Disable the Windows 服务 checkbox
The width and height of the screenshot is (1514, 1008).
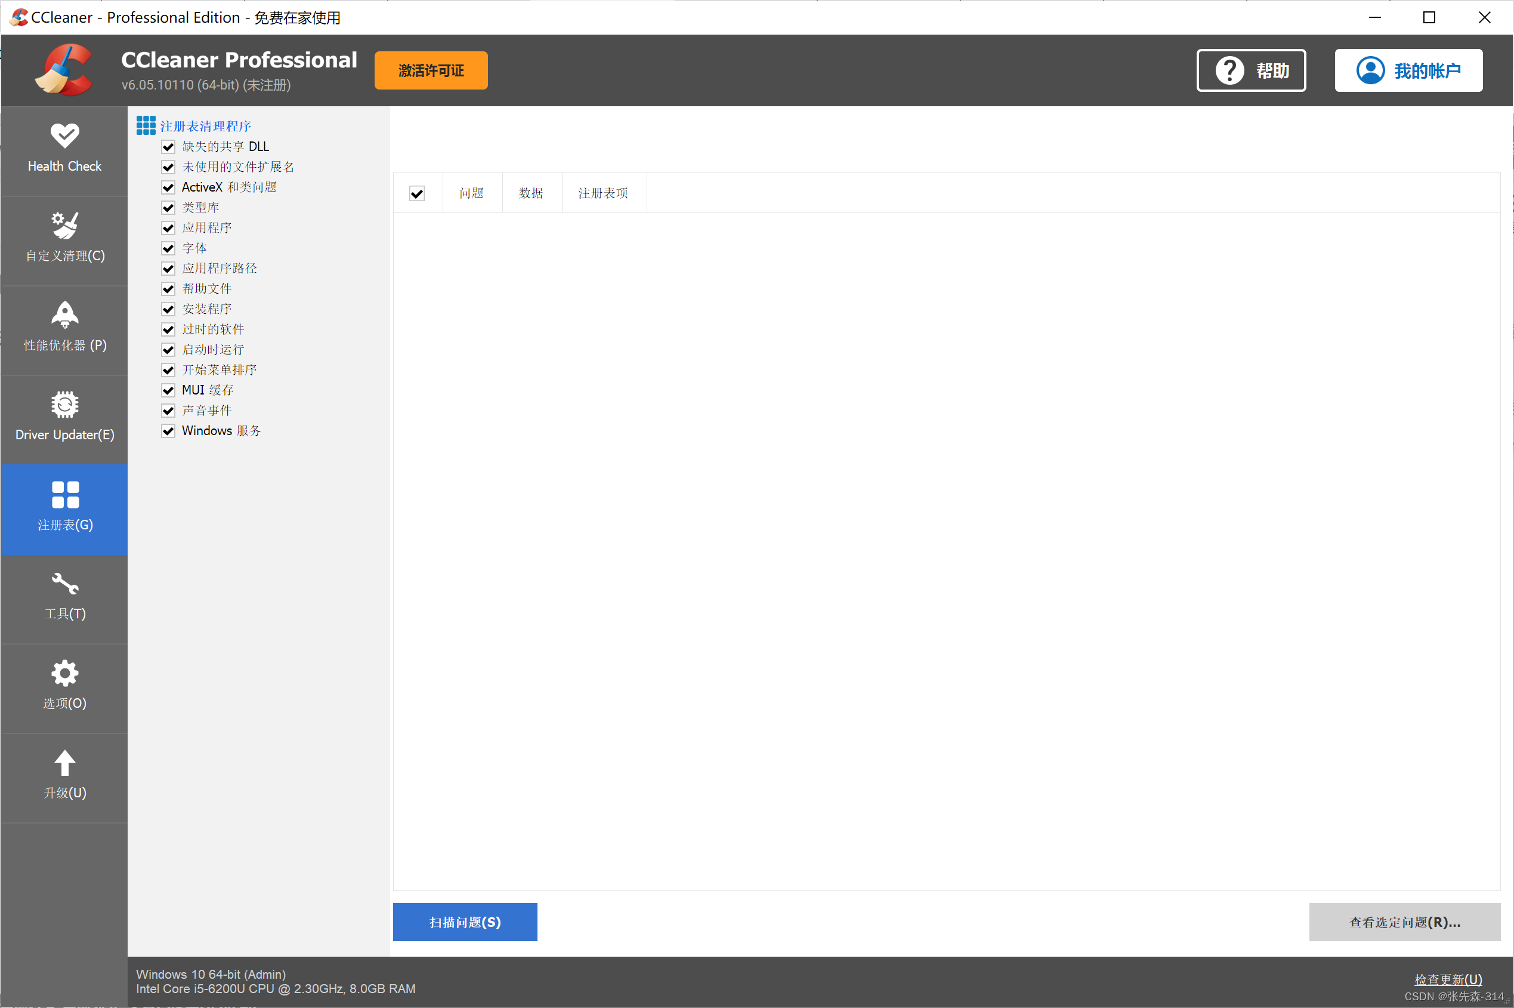[168, 431]
